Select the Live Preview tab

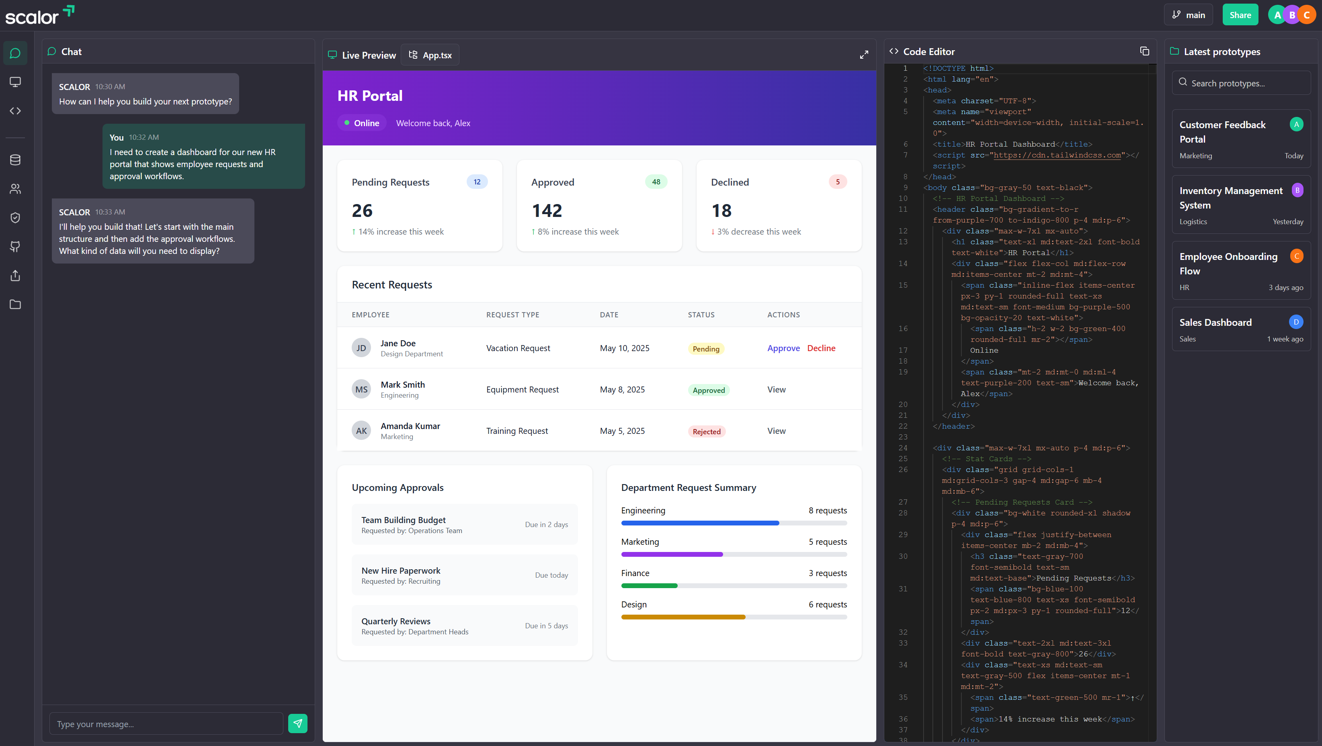click(x=362, y=55)
